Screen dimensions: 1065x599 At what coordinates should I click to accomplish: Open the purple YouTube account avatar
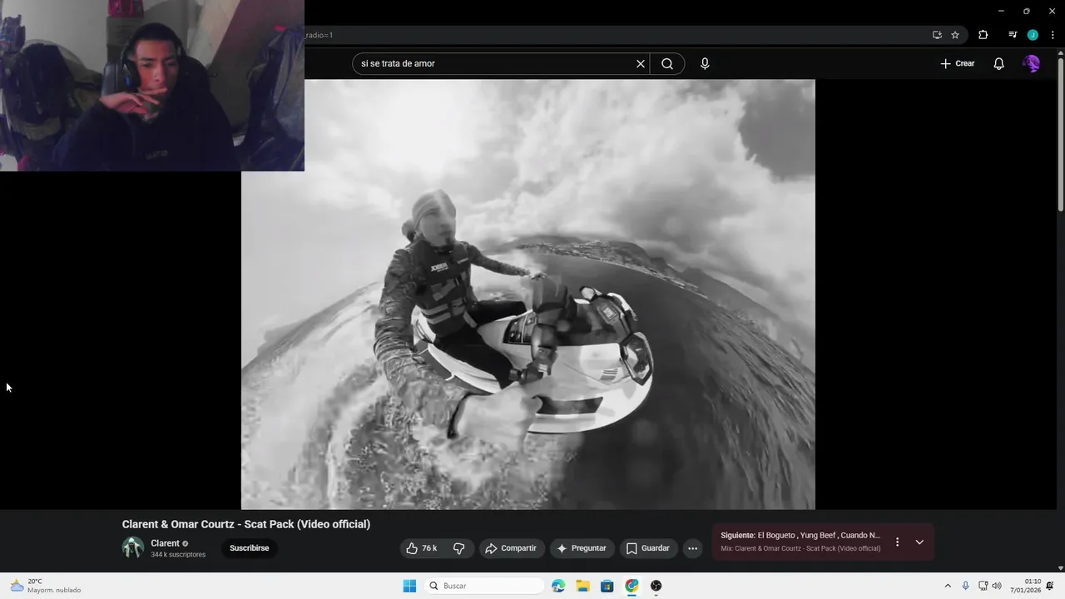point(1031,63)
